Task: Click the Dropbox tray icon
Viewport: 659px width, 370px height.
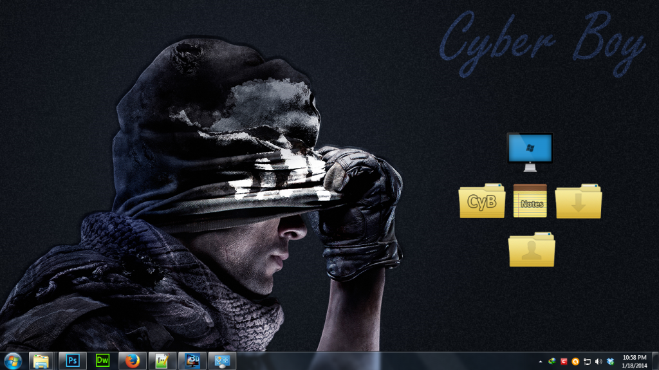Action: [x=610, y=362]
